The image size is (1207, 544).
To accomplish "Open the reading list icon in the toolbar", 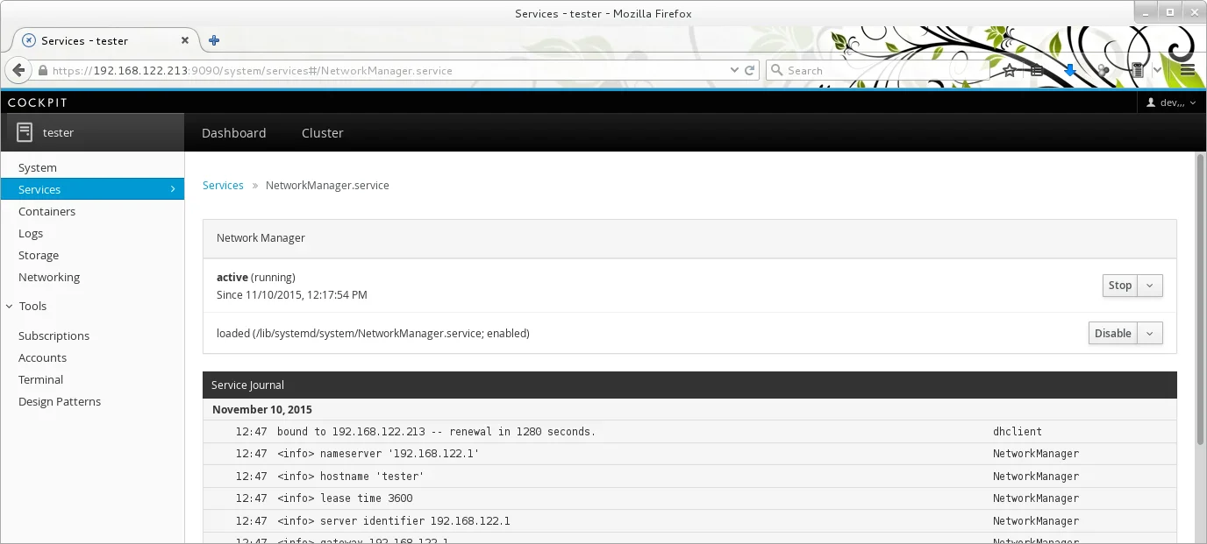I will (x=1036, y=69).
